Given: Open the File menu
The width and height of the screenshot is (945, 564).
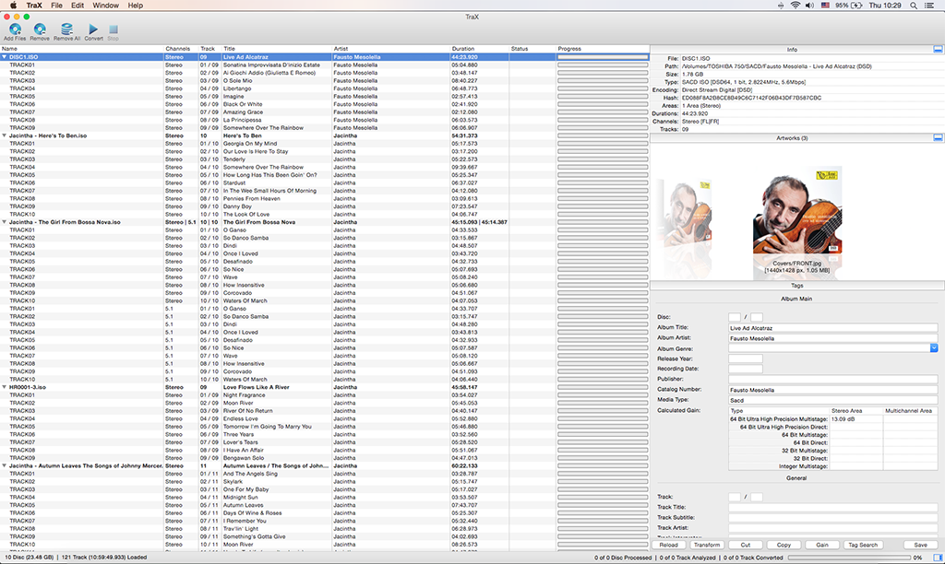Looking at the screenshot, I should pos(56,6).
